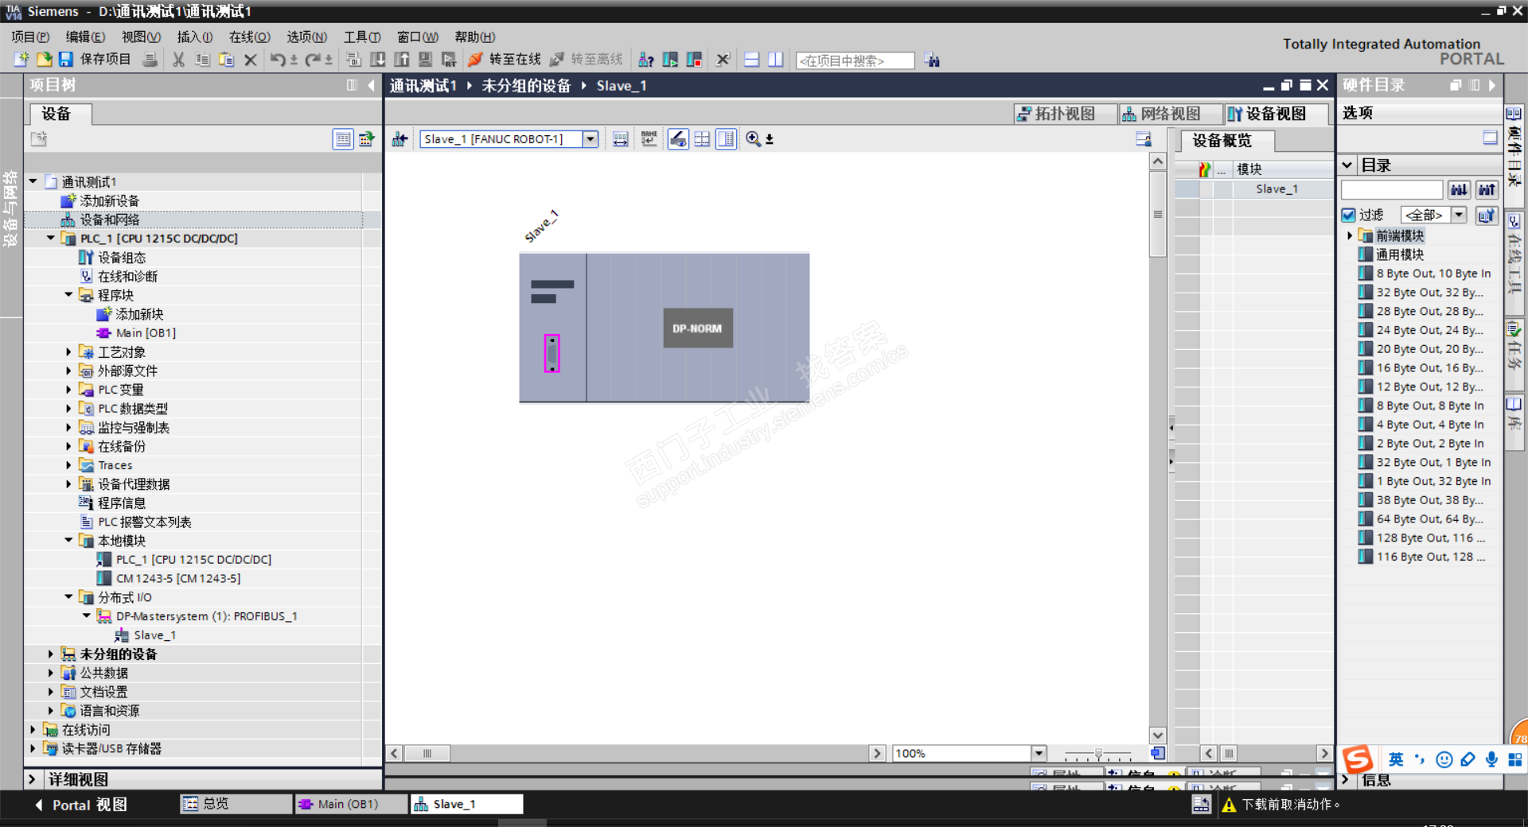Jump to network view via device toolbar icon
The image size is (1528, 827).
pyautogui.click(x=400, y=139)
